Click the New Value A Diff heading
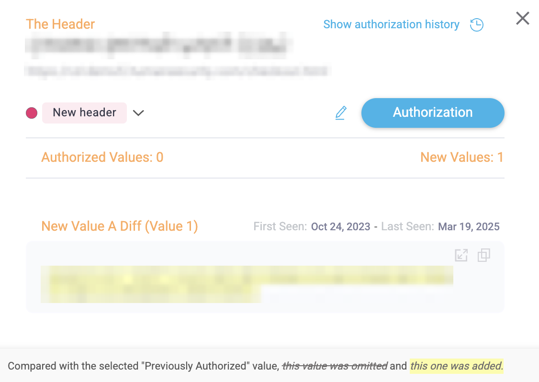This screenshot has height=382, width=539. [x=120, y=226]
